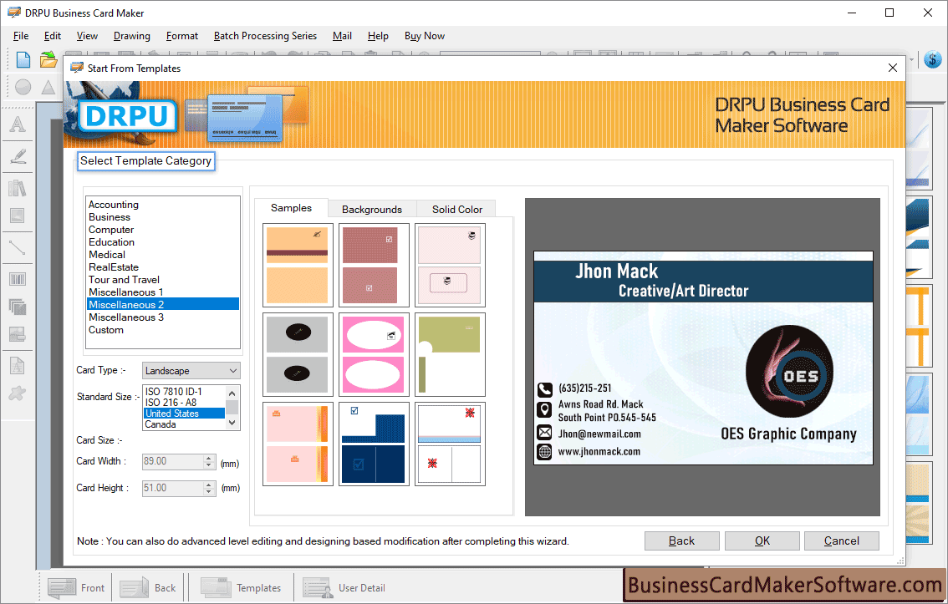Decrease Card Height with down stepper
948x604 pixels.
click(209, 492)
